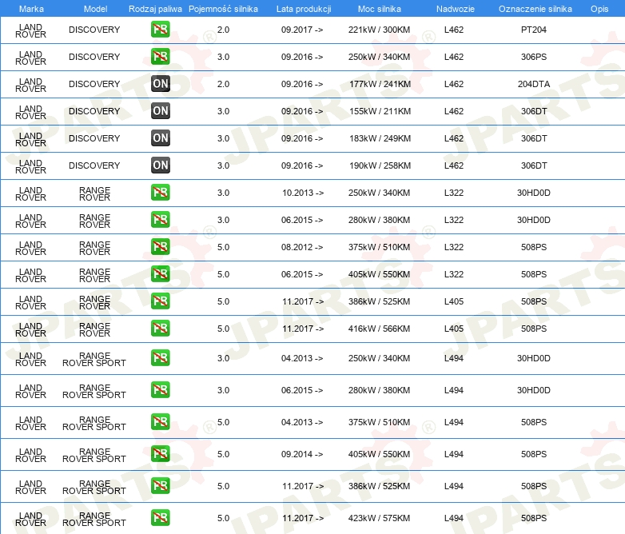Click petrol icon in Range Rover 08.2012 row
Screen dimensions: 625x534
coord(160,246)
